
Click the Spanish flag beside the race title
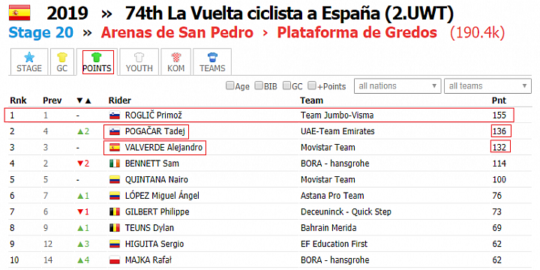point(19,13)
